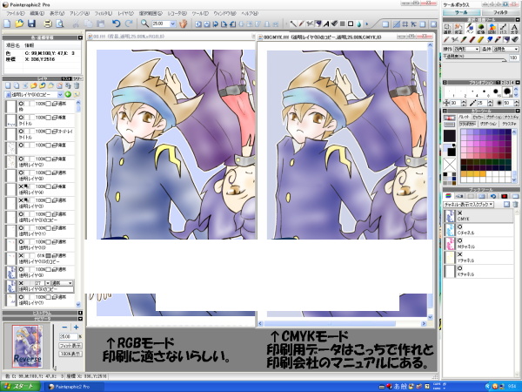Click blue undo icon in block tools
Viewport: 522px width, 392px height.
[x=493, y=196]
